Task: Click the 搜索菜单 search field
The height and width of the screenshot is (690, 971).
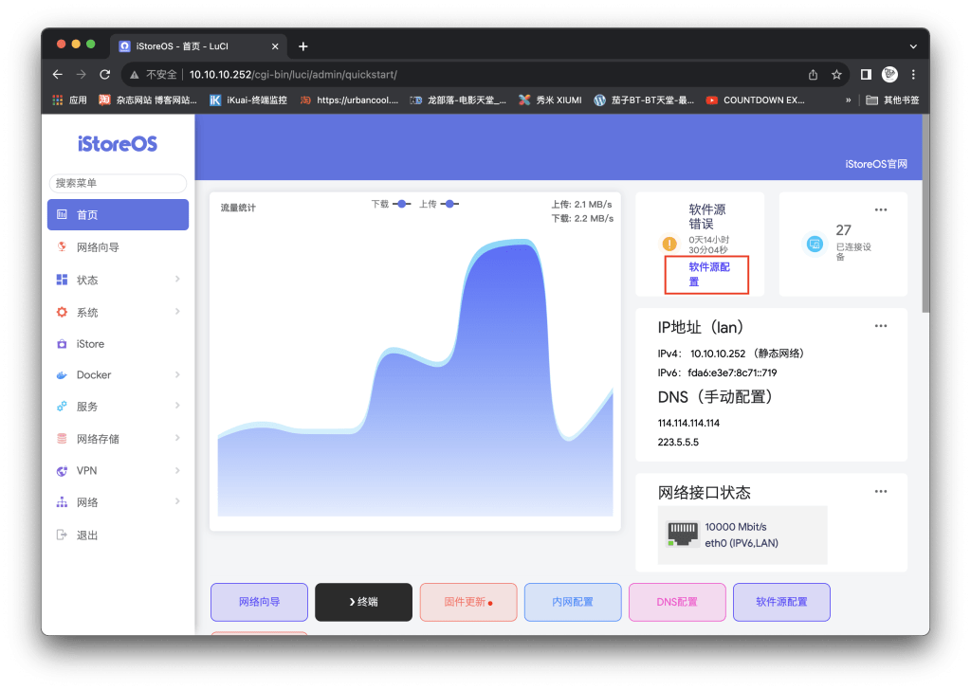Action: [118, 182]
